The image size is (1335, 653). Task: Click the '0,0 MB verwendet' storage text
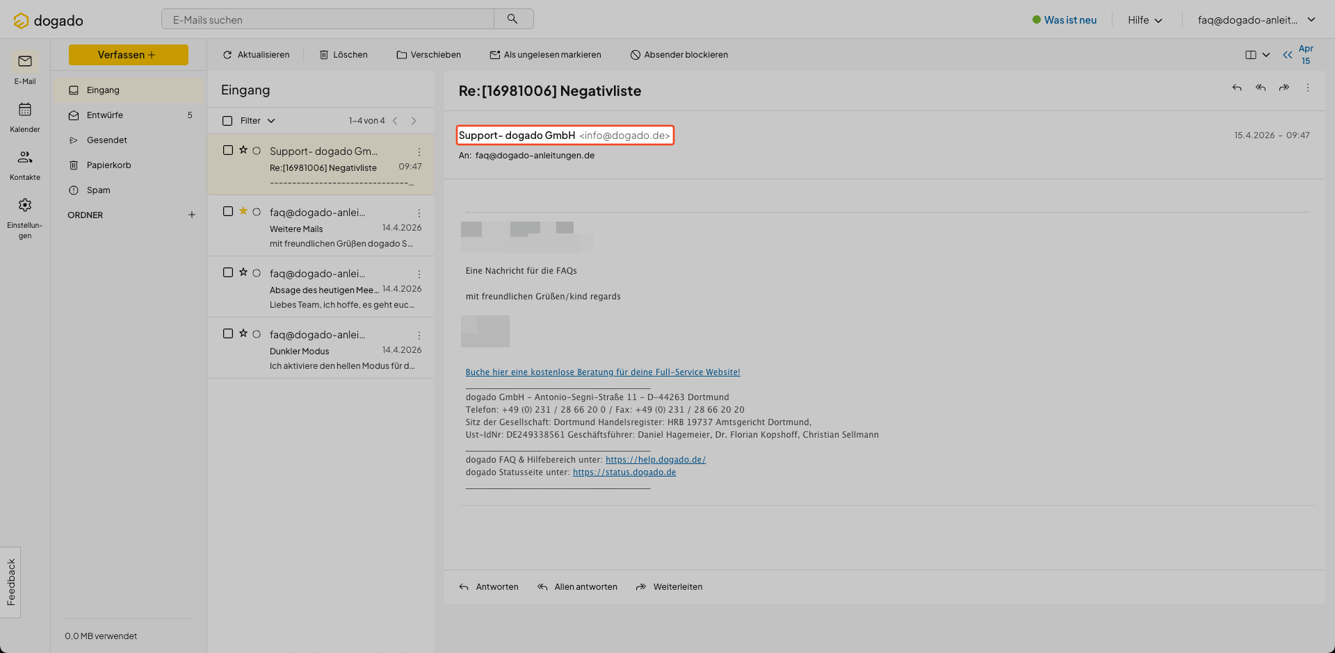[x=101, y=636]
